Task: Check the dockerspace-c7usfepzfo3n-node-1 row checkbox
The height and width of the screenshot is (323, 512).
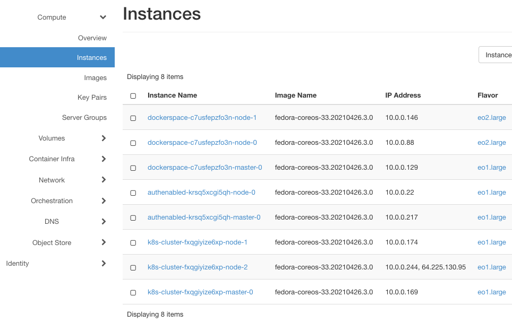Action: pyautogui.click(x=133, y=118)
